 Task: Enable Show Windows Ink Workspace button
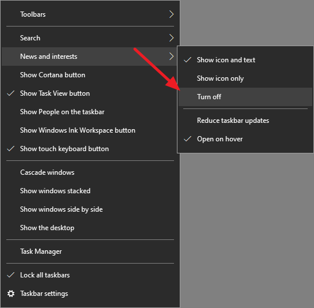click(89, 130)
